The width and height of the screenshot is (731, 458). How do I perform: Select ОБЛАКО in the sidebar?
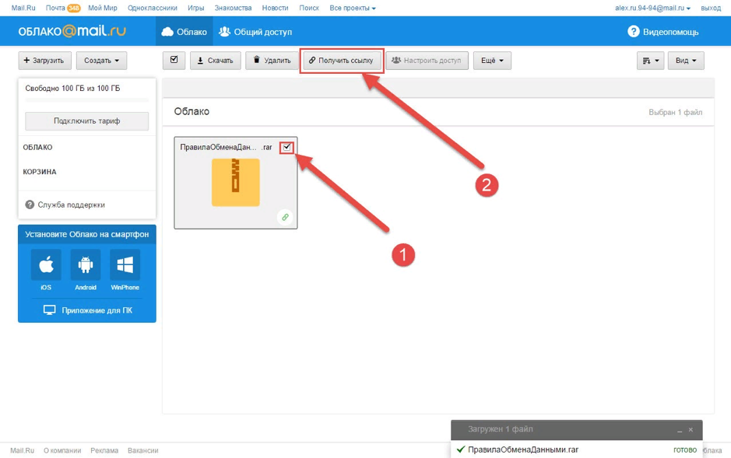[x=38, y=147]
